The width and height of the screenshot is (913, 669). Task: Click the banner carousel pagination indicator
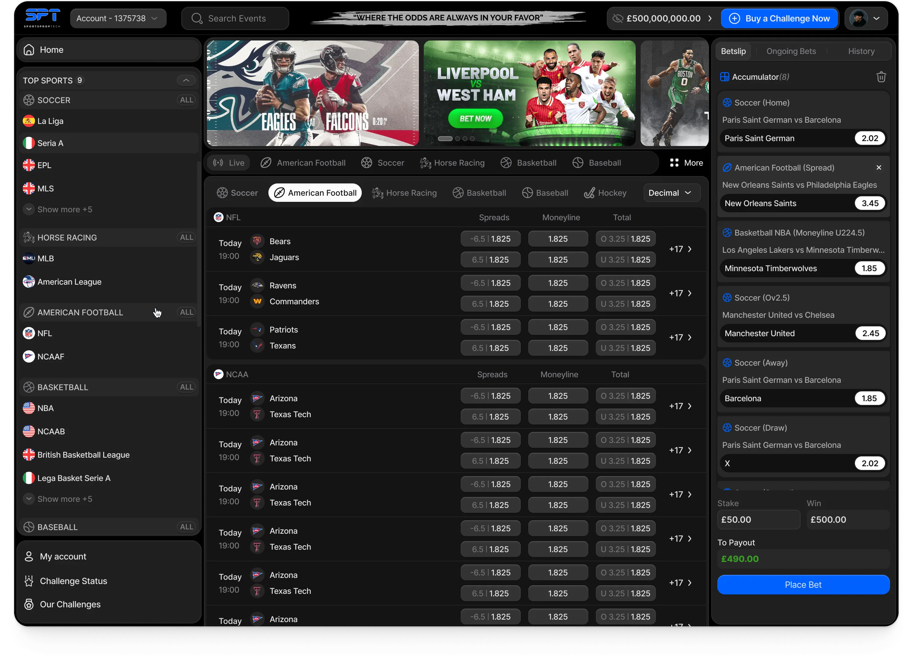coord(456,139)
